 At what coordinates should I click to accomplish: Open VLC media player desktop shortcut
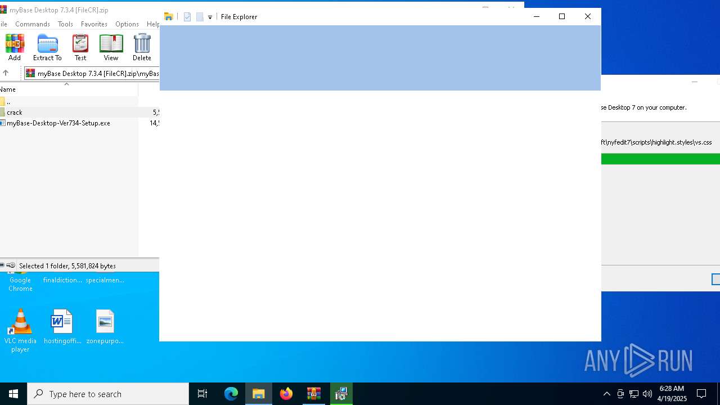click(x=20, y=331)
